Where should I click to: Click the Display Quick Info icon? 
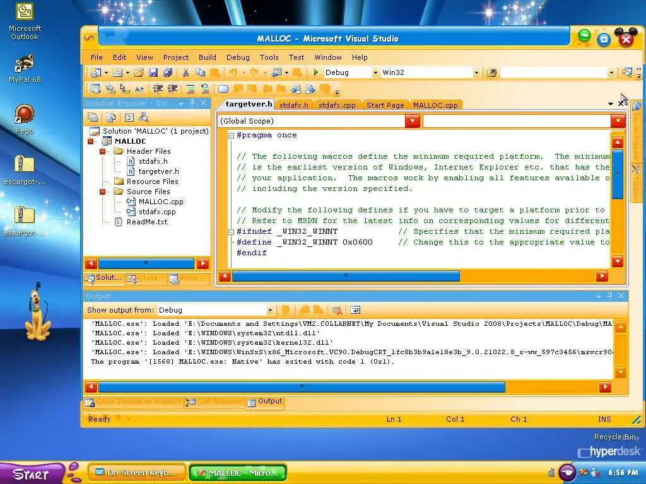click(x=124, y=88)
